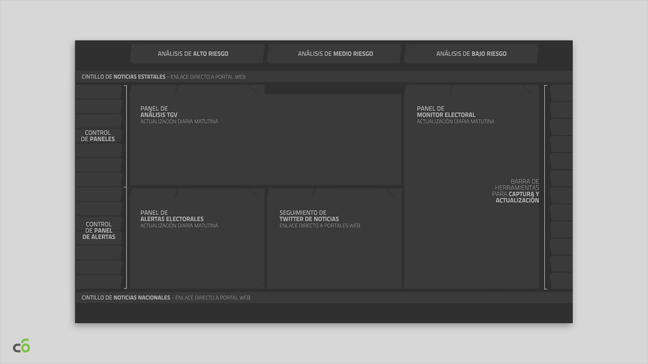Image resolution: width=648 pixels, height=364 pixels.
Task: Select the Panel de Análisis TGV heading
Action: click(x=159, y=112)
